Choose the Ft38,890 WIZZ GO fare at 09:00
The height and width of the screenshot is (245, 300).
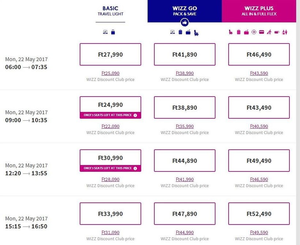184,108
